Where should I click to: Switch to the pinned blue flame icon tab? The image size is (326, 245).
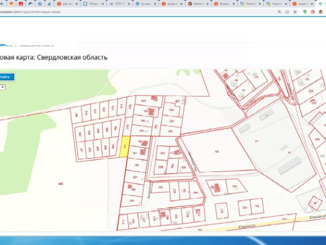pyautogui.click(x=49, y=4)
